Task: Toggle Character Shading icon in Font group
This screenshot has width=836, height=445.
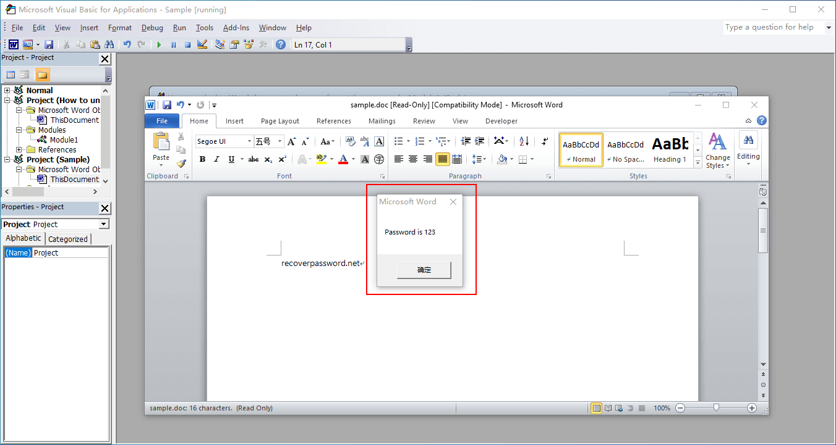Action: (365, 159)
